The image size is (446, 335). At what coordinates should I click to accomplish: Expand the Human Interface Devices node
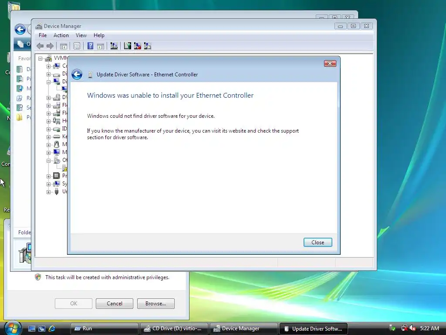point(49,121)
